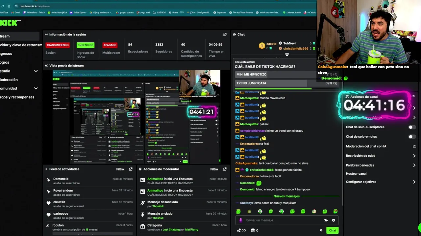Click the channel points infinity icon
421x236 pixels.
[241, 230]
